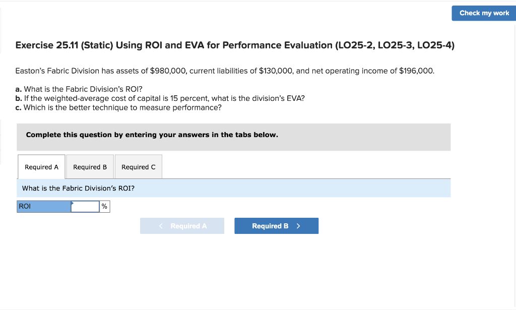Image resolution: width=516 pixels, height=310 pixels.
Task: Select the Required A tab
Action: (41, 166)
